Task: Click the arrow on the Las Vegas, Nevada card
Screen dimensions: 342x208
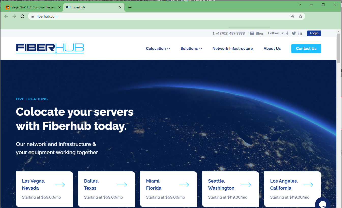Action: (60, 185)
